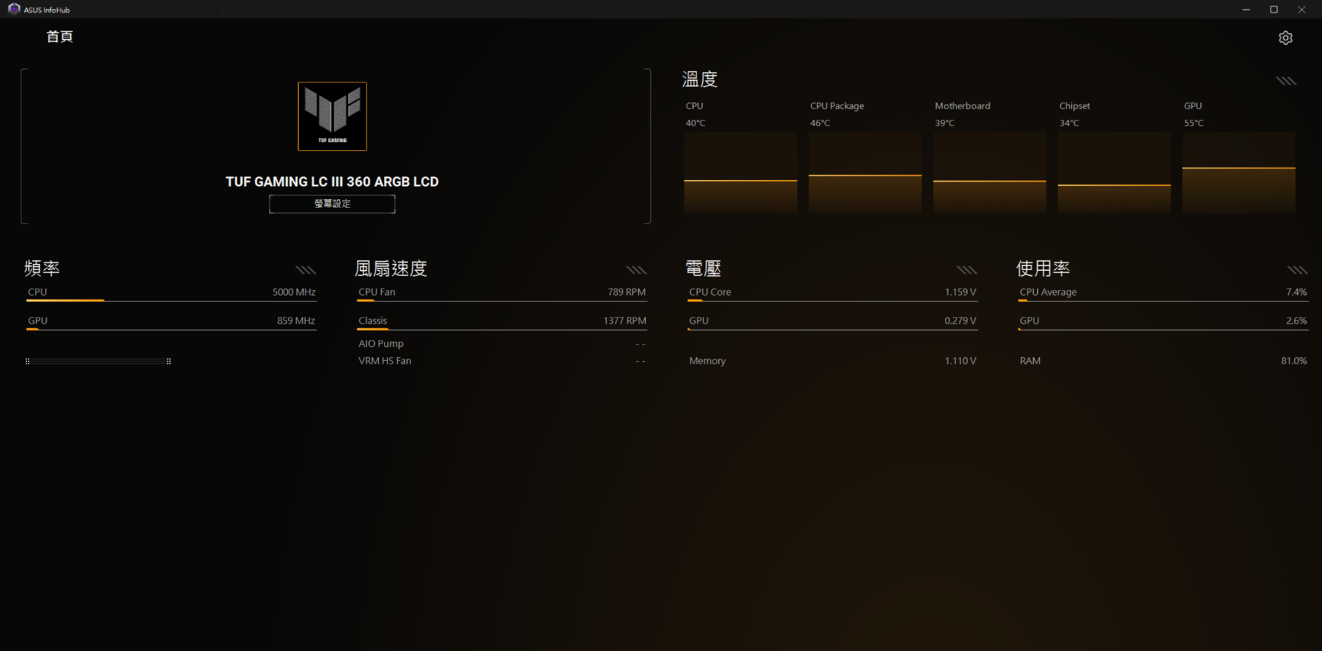Click the 40°C CPU temperature reading
This screenshot has height=651, width=1322.
tap(695, 123)
